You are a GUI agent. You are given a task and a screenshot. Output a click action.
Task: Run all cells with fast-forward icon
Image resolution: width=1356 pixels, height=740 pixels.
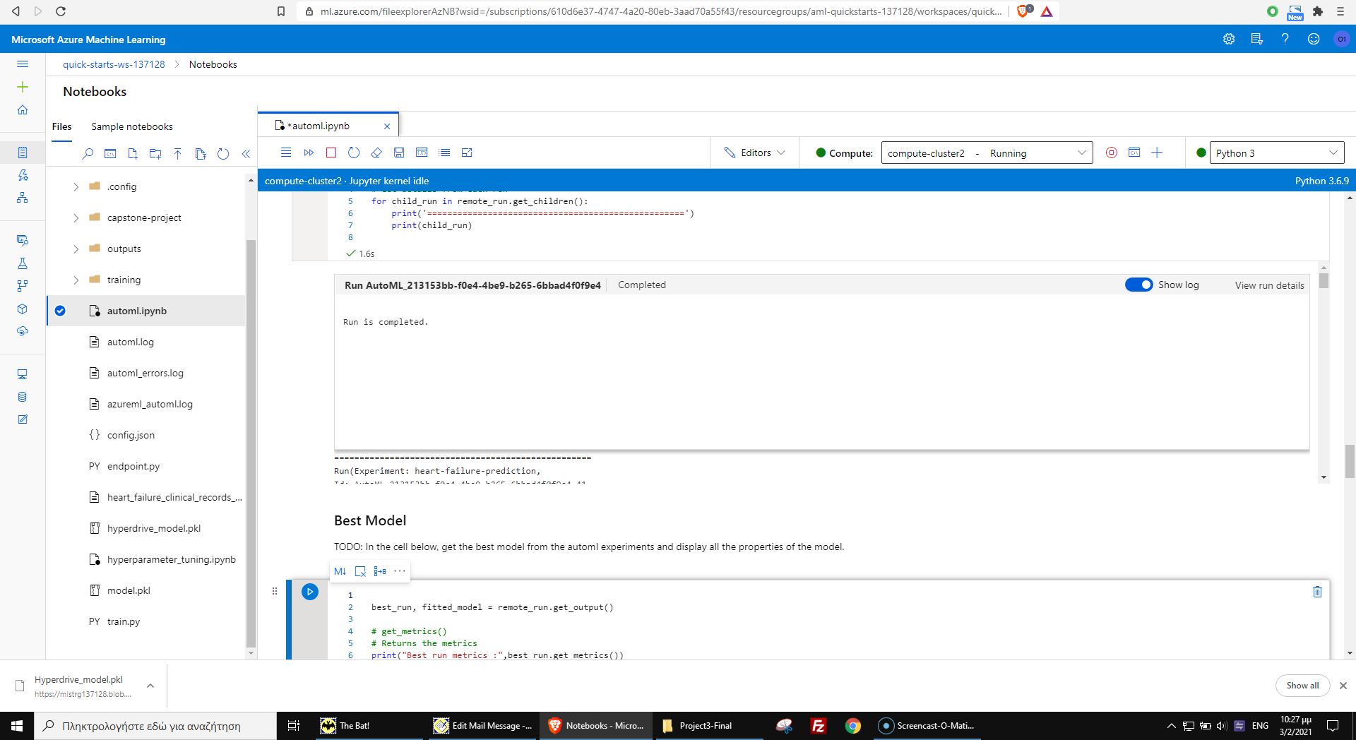(309, 153)
